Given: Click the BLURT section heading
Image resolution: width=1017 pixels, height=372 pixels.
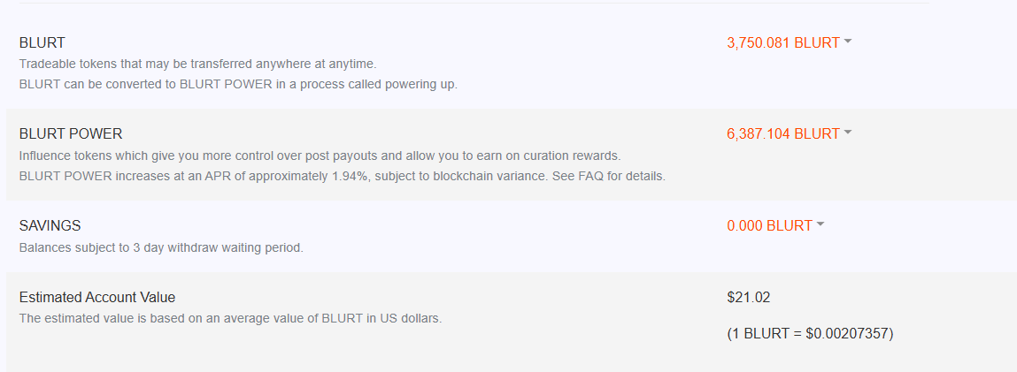Looking at the screenshot, I should [x=42, y=42].
